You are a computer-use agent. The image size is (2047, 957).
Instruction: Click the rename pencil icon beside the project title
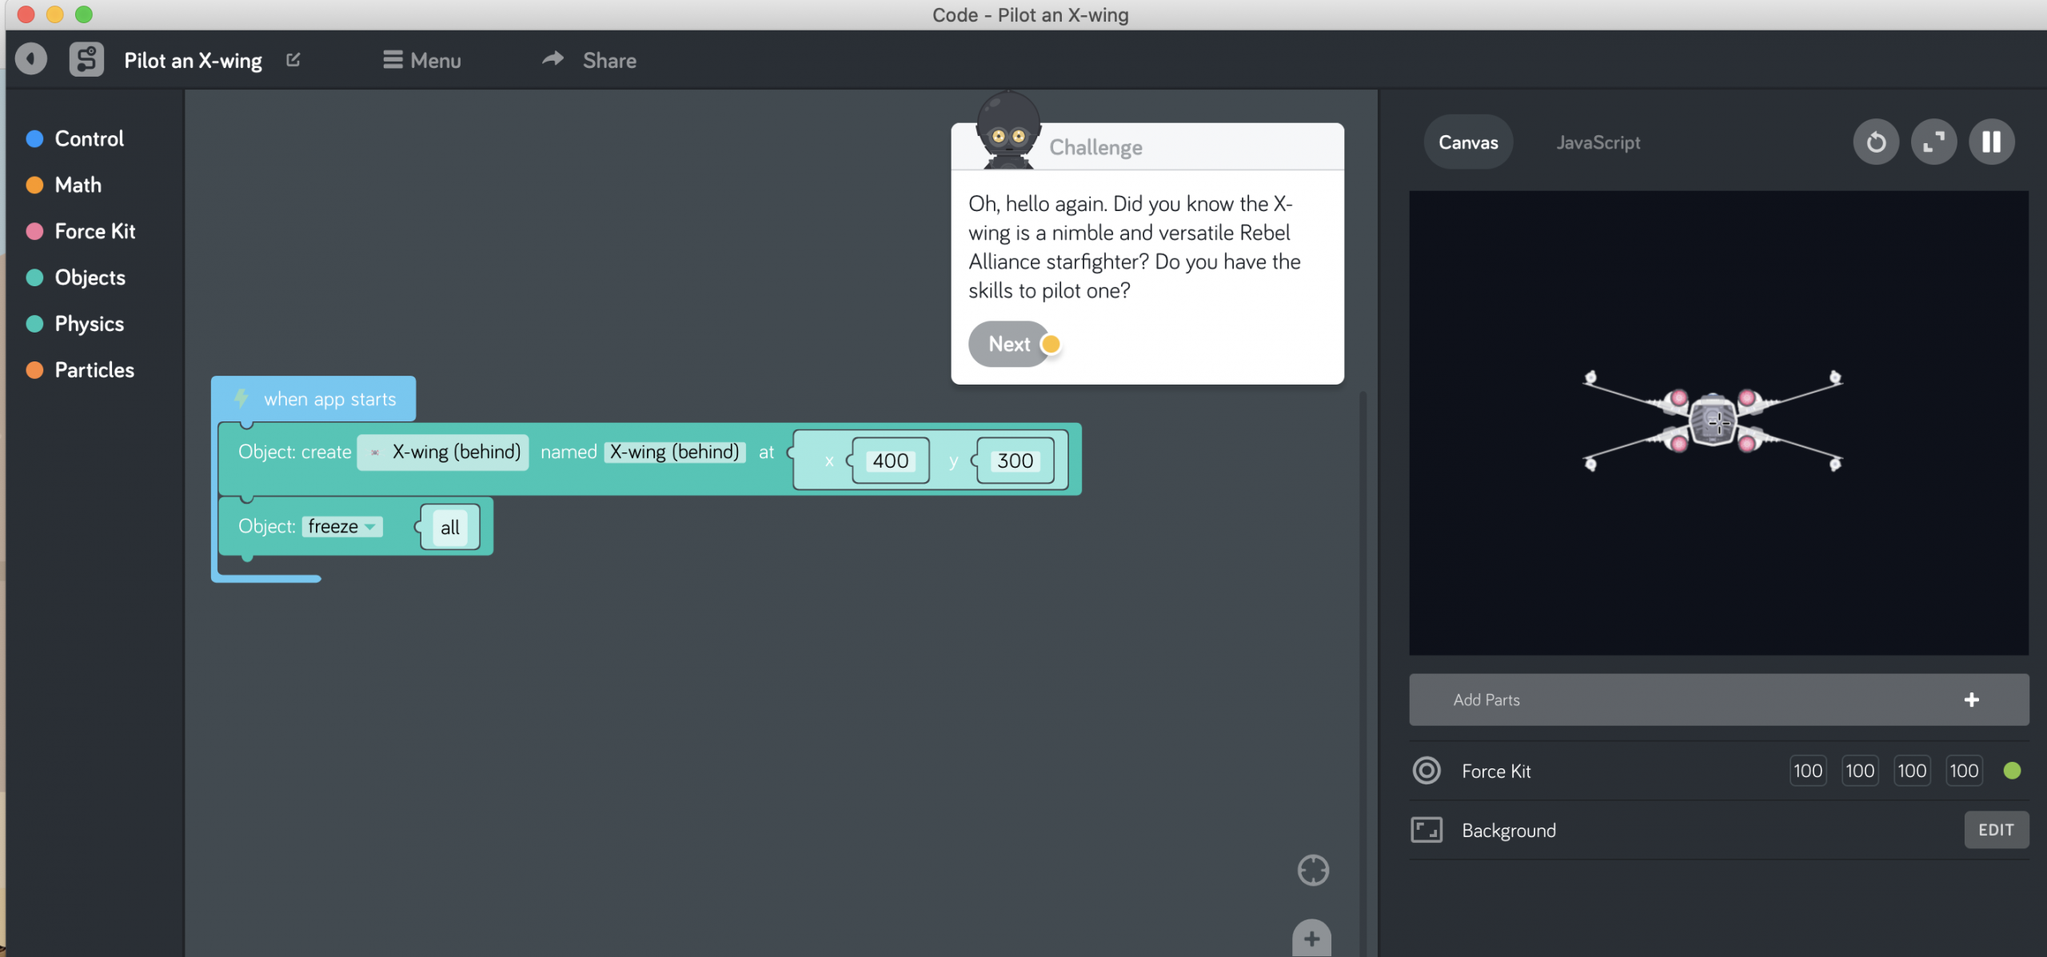pyautogui.click(x=293, y=59)
